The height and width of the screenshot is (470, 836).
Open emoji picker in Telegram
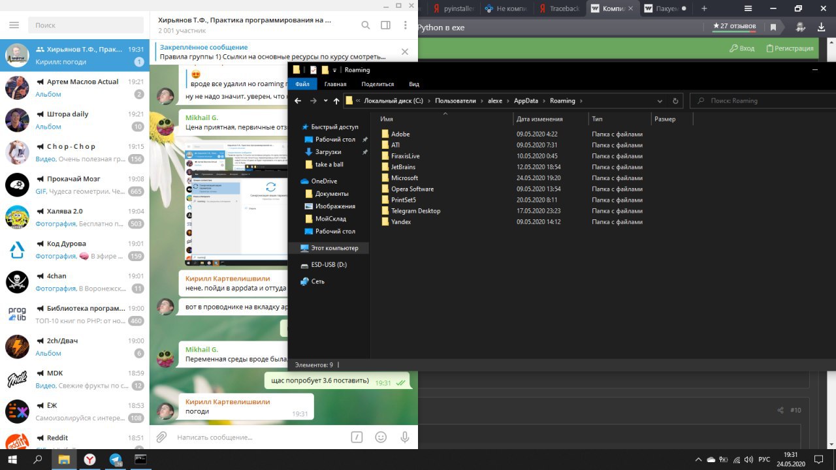point(381,437)
